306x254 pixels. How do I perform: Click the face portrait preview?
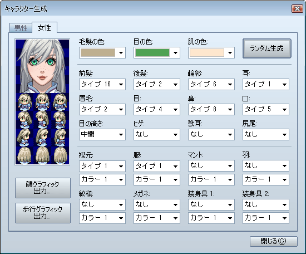coord(42,66)
